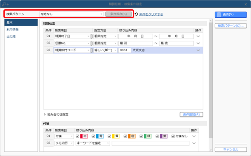Image resolution: width=251 pixels, height=156 pixels.
Task: Click the search-plus icon in title bar
Action: [x=5, y=4]
